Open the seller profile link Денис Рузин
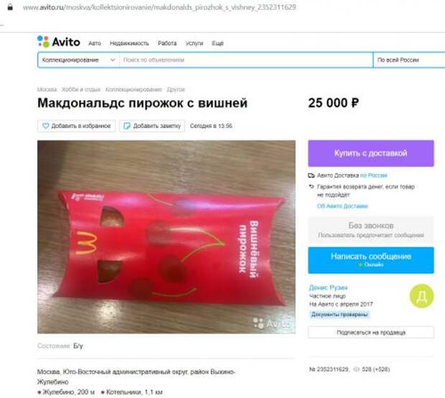This screenshot has width=445, height=398. click(x=328, y=288)
